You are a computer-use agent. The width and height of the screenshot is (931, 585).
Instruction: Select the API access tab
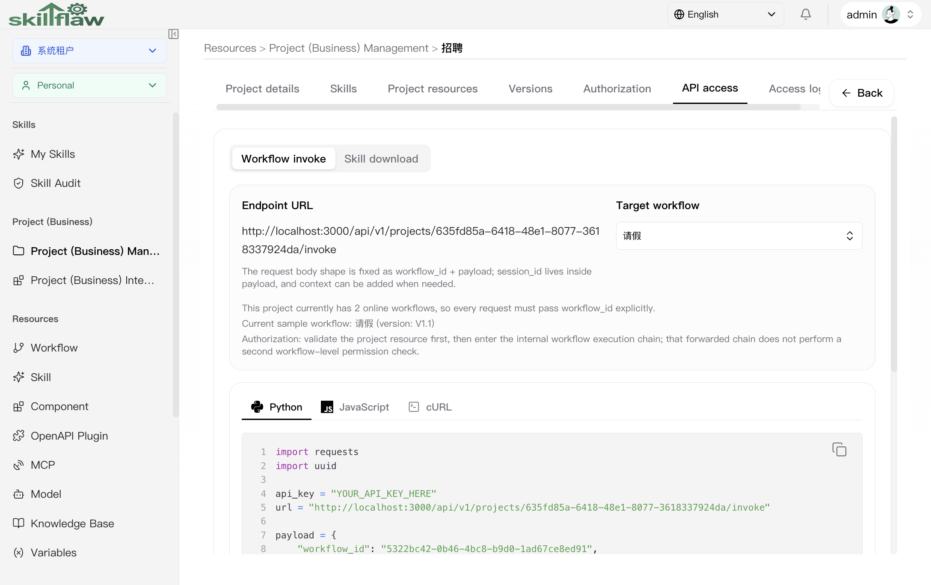click(x=710, y=88)
